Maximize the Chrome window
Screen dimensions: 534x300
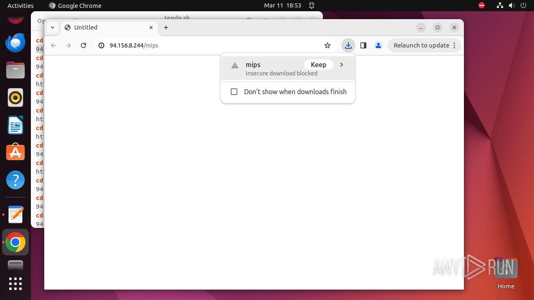438,27
